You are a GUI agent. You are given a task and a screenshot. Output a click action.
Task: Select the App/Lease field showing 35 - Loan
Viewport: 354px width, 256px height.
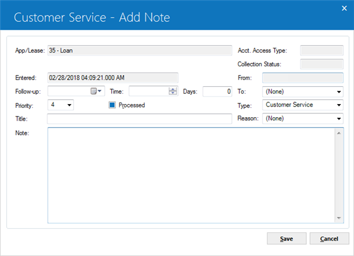[x=140, y=50]
